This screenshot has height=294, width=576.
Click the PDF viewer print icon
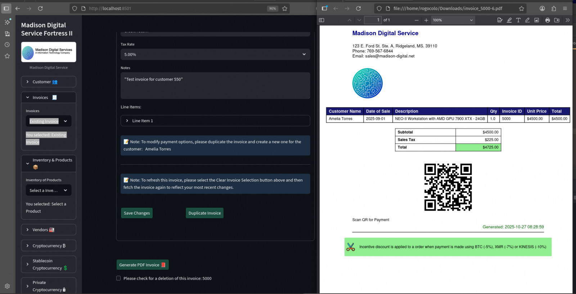(547, 20)
